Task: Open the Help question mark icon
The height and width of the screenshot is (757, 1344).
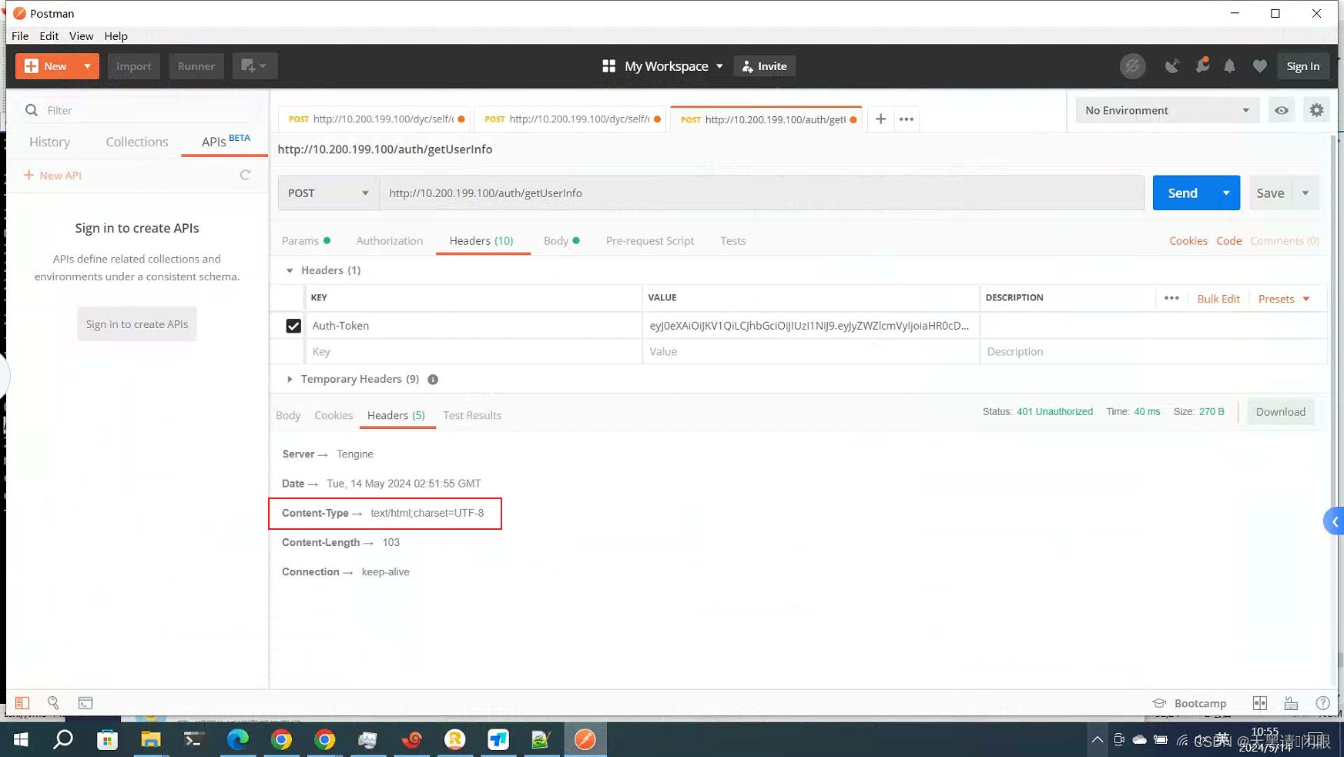Action: (x=1323, y=702)
